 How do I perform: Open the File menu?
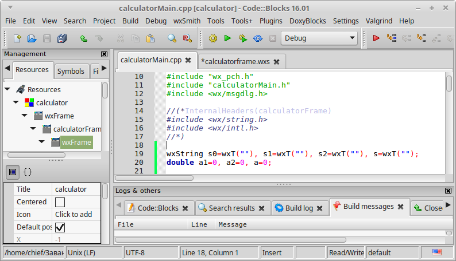click(10, 21)
